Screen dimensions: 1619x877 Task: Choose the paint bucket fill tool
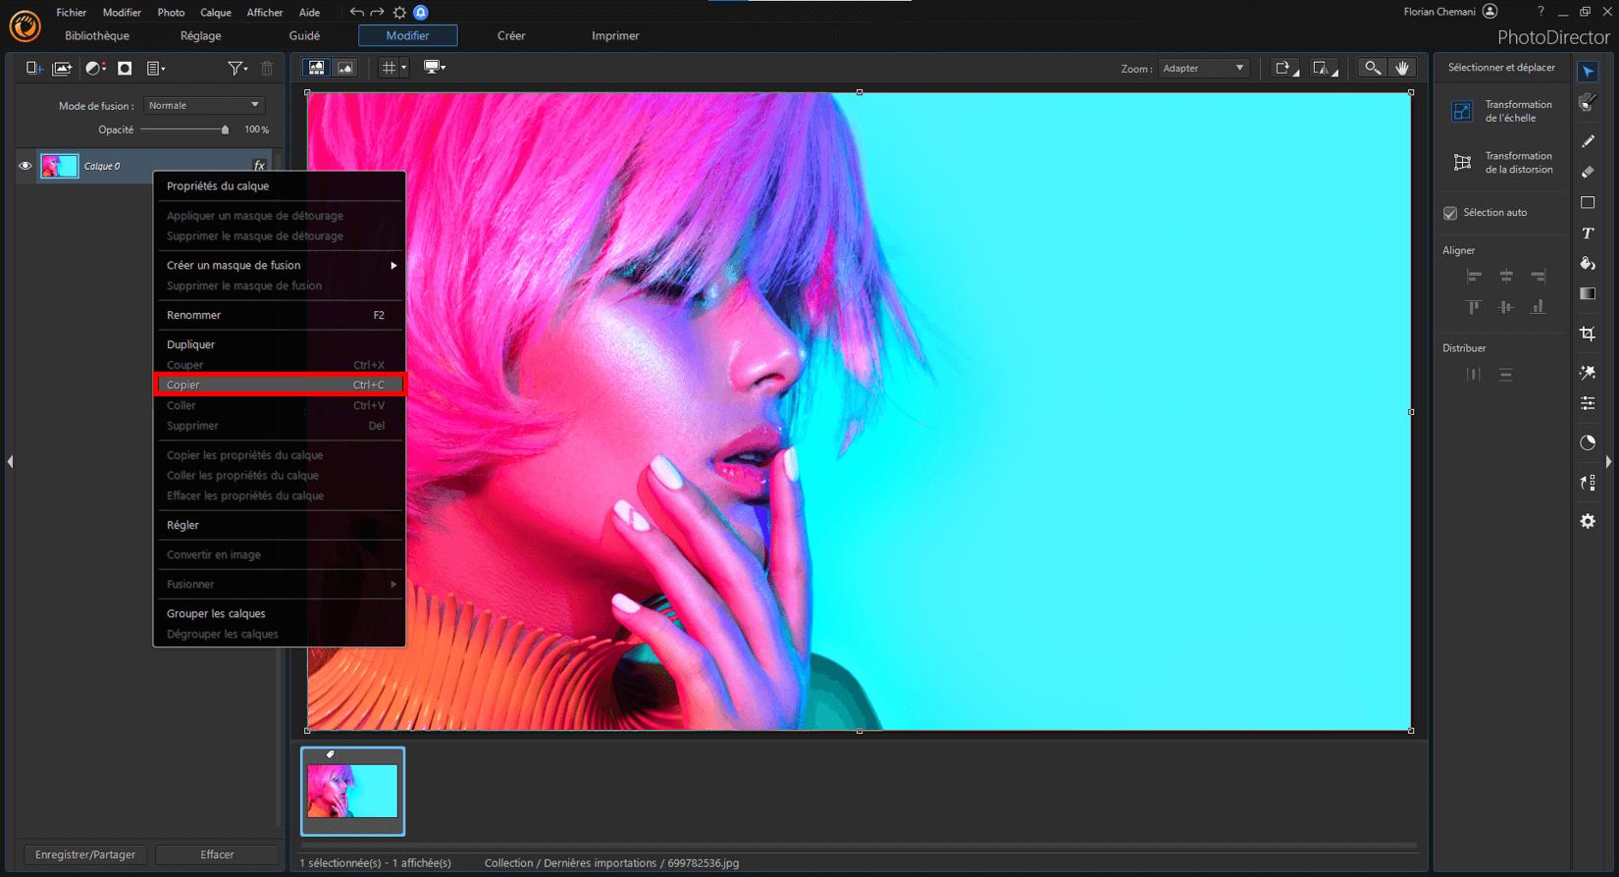coord(1588,264)
